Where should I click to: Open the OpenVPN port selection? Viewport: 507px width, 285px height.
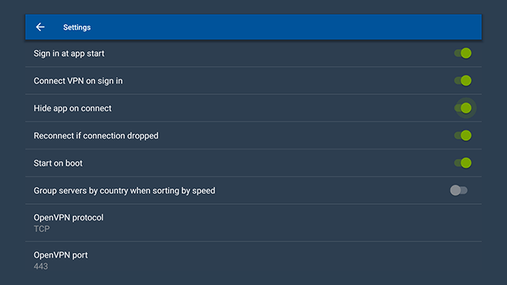click(253, 260)
